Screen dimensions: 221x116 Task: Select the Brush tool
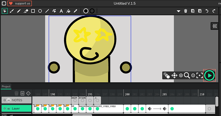point(12,11)
